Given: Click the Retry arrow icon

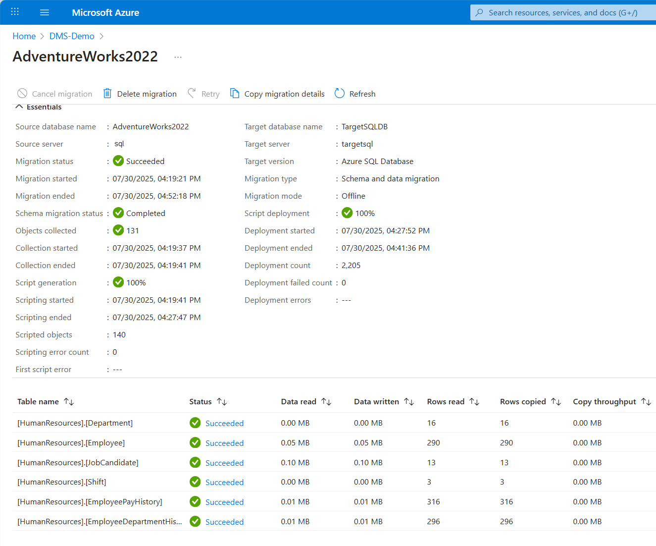Looking at the screenshot, I should 192,93.
